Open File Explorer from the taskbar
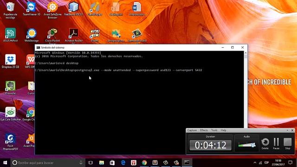This screenshot has width=297, height=167. click(x=102, y=162)
